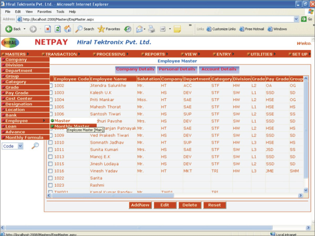Click the HIRAL company logo
This screenshot has width=315, height=236.
(x=10, y=42)
